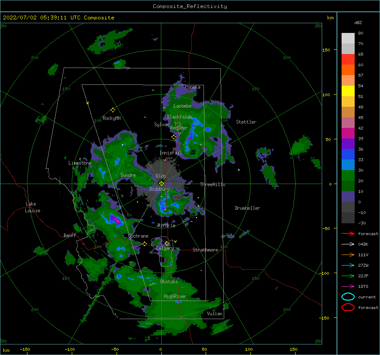The width and height of the screenshot is (380, 355).
Task: Select the Sundre label
Action: coord(128,175)
